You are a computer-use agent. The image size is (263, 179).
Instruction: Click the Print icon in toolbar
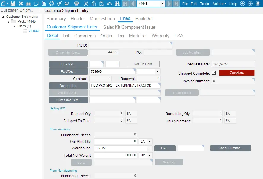click(x=76, y=4)
